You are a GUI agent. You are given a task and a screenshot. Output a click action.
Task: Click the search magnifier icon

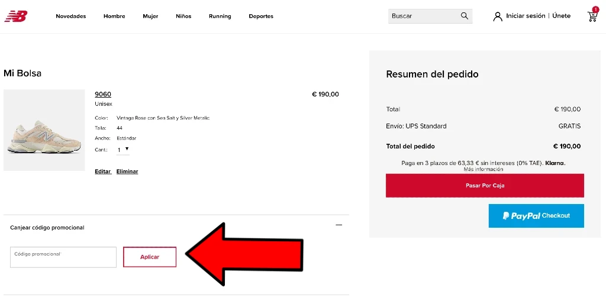[x=464, y=16]
